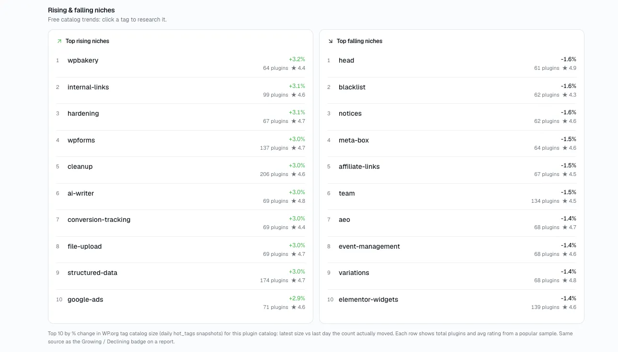Screen dimensions: 618x352
Task: Click the falling arrow icon beside Top falling niches
Action: pos(330,41)
